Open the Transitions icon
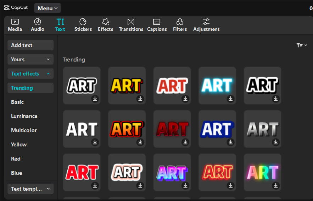 coord(131,22)
